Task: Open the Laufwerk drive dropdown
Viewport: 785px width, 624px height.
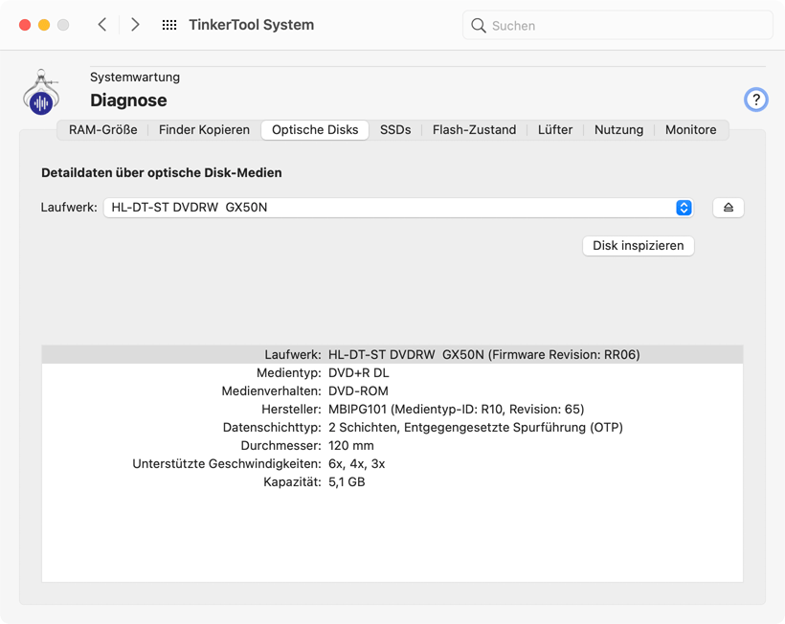Action: (x=398, y=207)
